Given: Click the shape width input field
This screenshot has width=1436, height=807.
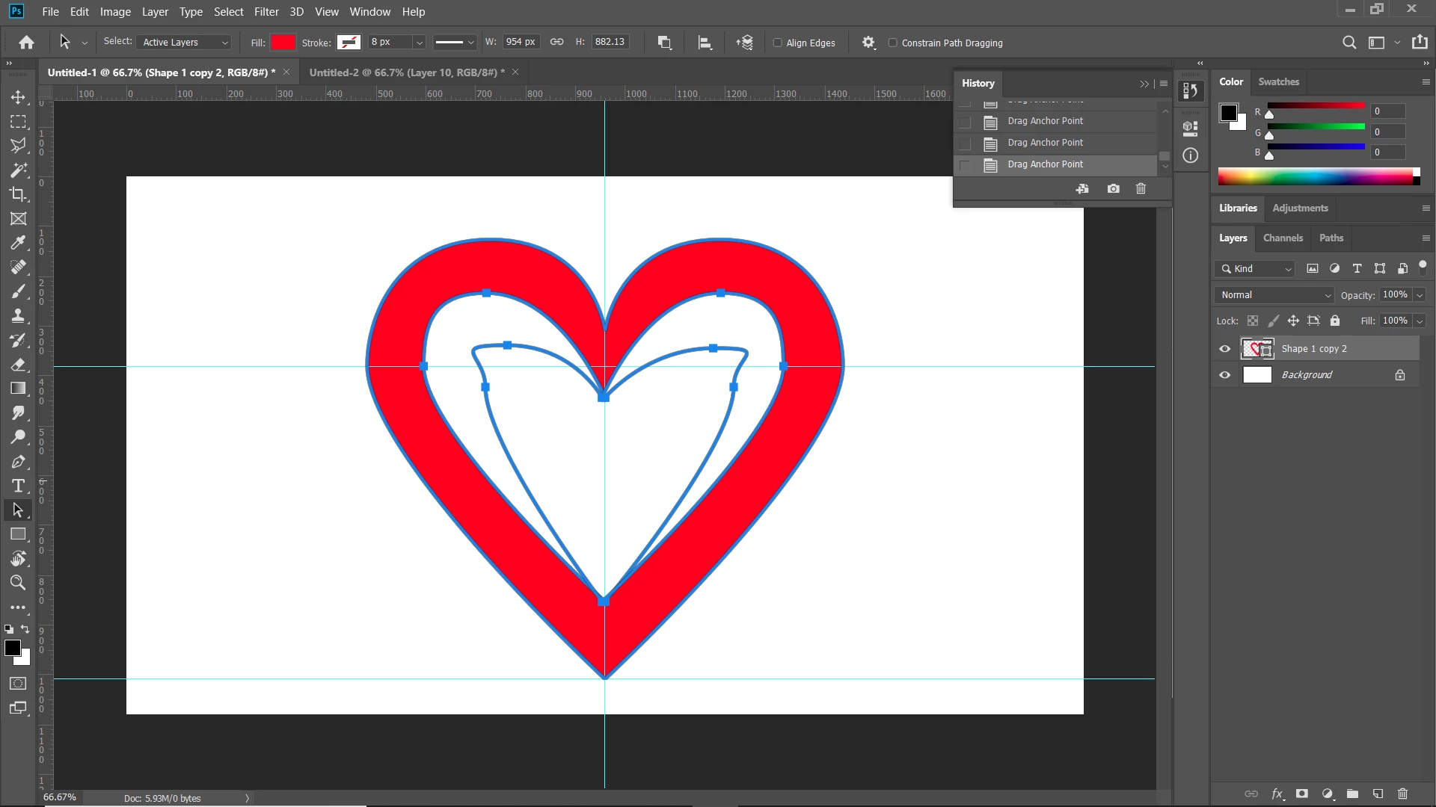Looking at the screenshot, I should point(520,42).
